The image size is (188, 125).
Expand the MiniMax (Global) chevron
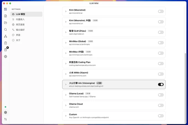pyautogui.click(x=66, y=43)
